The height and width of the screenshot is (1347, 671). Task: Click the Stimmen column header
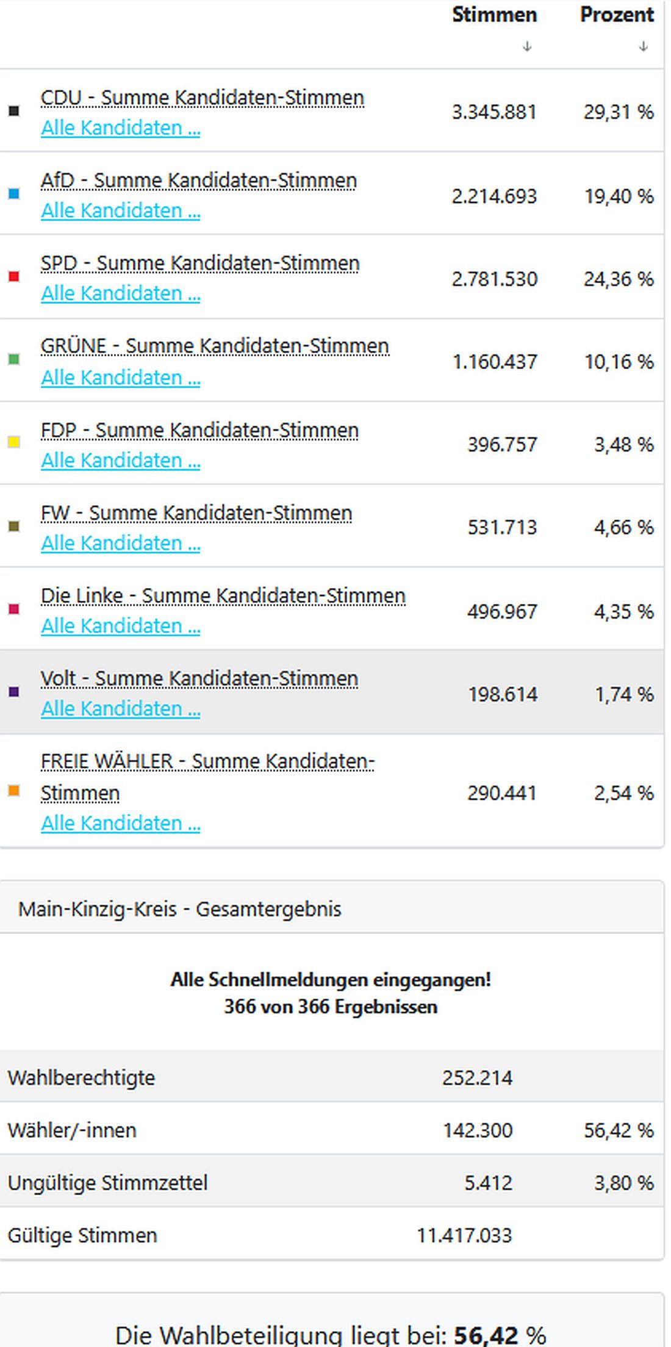click(x=494, y=15)
